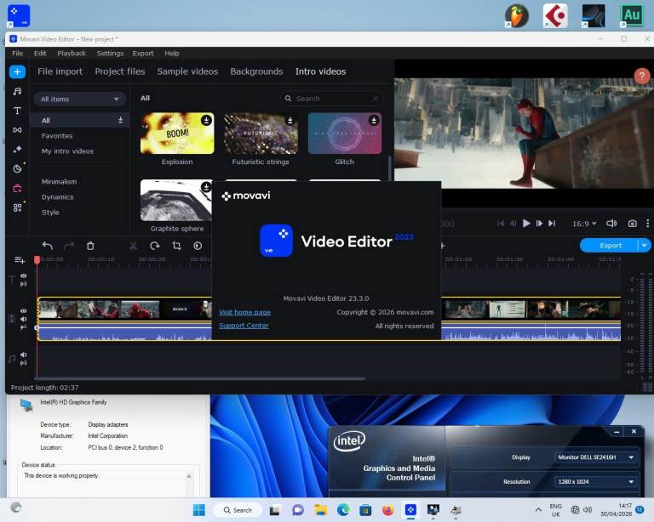
Task: Switch to the Backgrounds tab
Action: [x=256, y=71]
